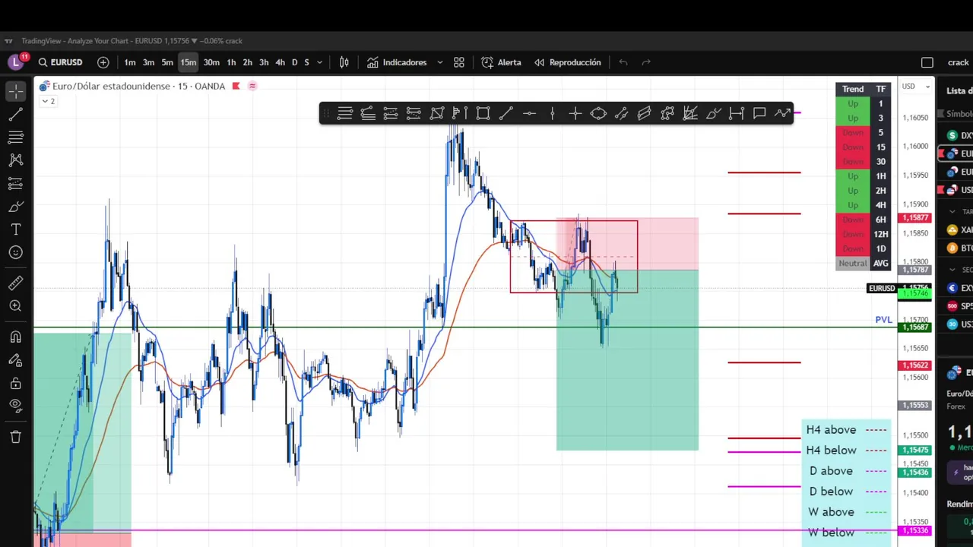Select rectangle tool in favorites toolbar
This screenshot has height=547, width=973.
[483, 113]
